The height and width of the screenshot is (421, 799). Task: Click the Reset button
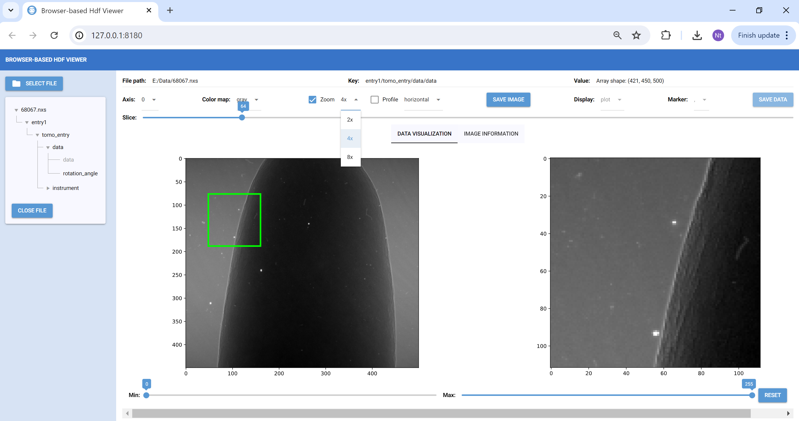[x=772, y=395]
